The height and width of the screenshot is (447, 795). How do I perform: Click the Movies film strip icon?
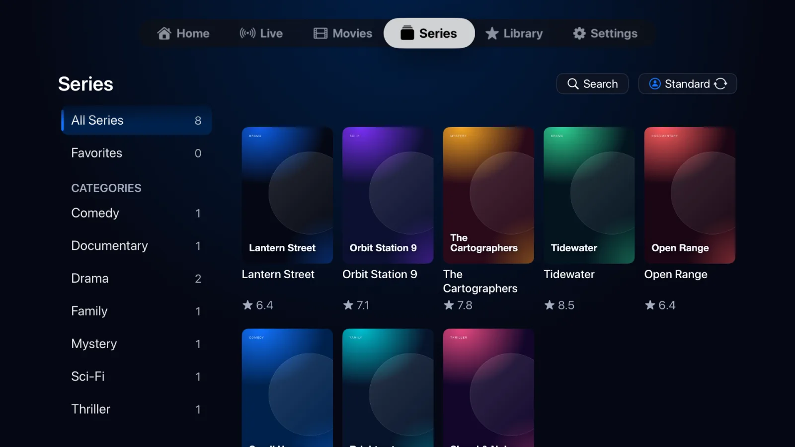320,33
